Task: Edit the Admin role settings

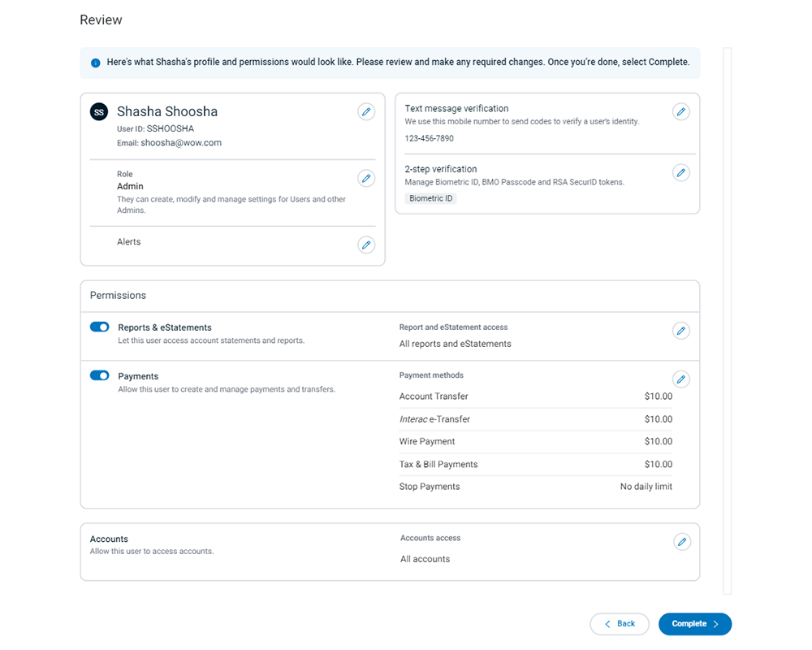Action: (x=366, y=178)
